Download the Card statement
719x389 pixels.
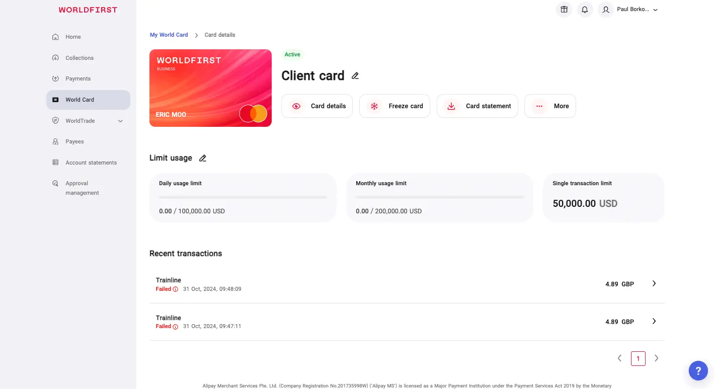(477, 106)
